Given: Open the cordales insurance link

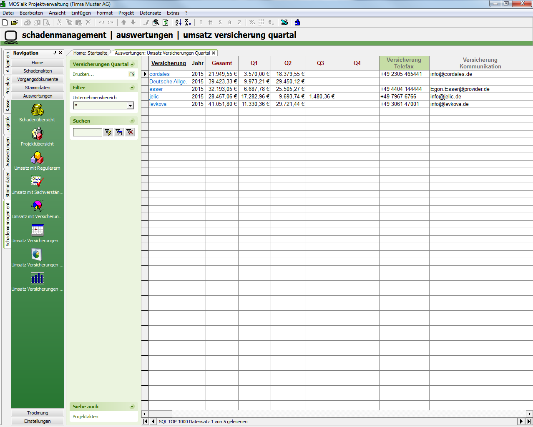Looking at the screenshot, I should (159, 74).
